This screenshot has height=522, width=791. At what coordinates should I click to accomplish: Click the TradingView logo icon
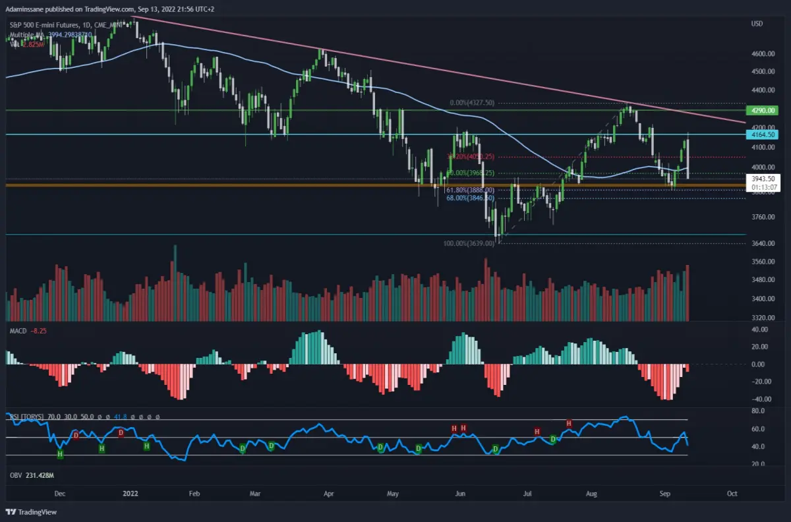tap(11, 512)
